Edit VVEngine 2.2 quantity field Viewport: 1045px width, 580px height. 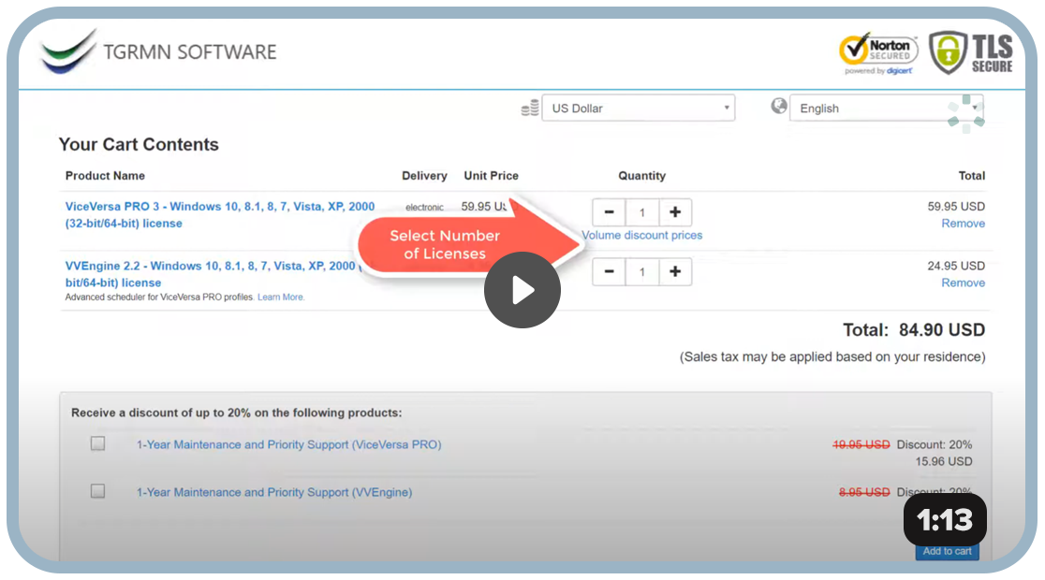pyautogui.click(x=641, y=271)
